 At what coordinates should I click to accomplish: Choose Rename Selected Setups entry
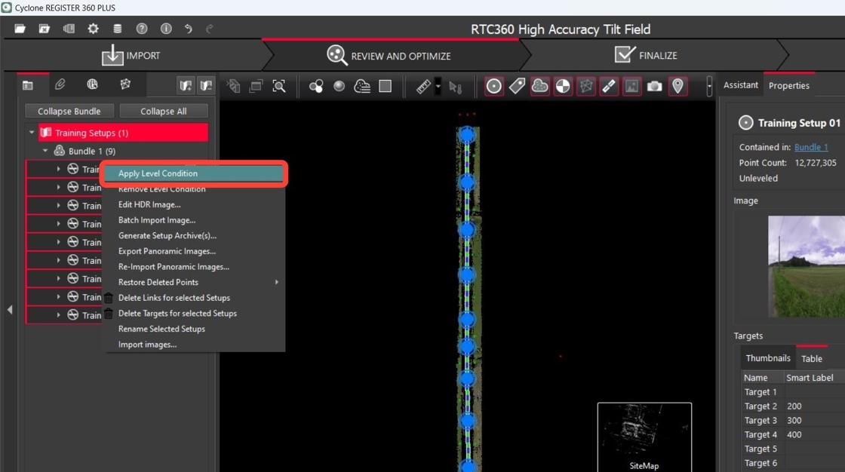194,329
